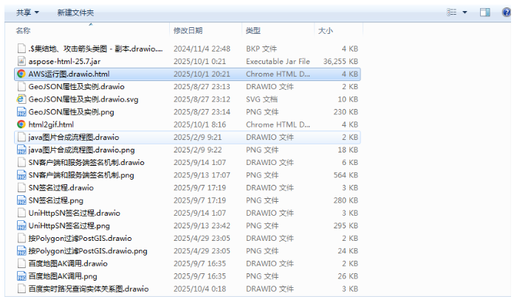
Task: Click the PNG icon of UniHttpSN签名过程.png
Action: 21,225
